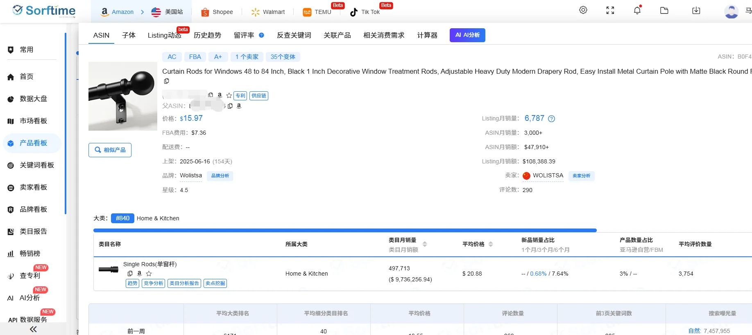752x335 pixels.
Task: Favorite the product with star icon
Action: coord(229,95)
